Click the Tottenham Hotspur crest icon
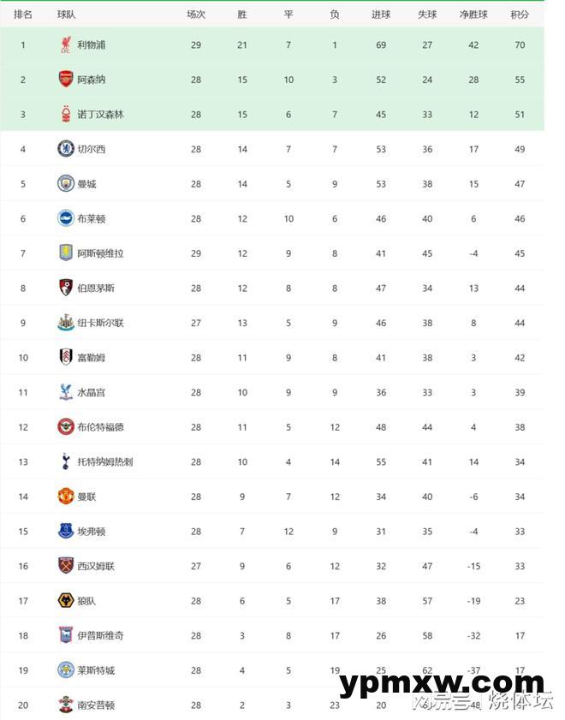The height and width of the screenshot is (720, 565). 66,461
